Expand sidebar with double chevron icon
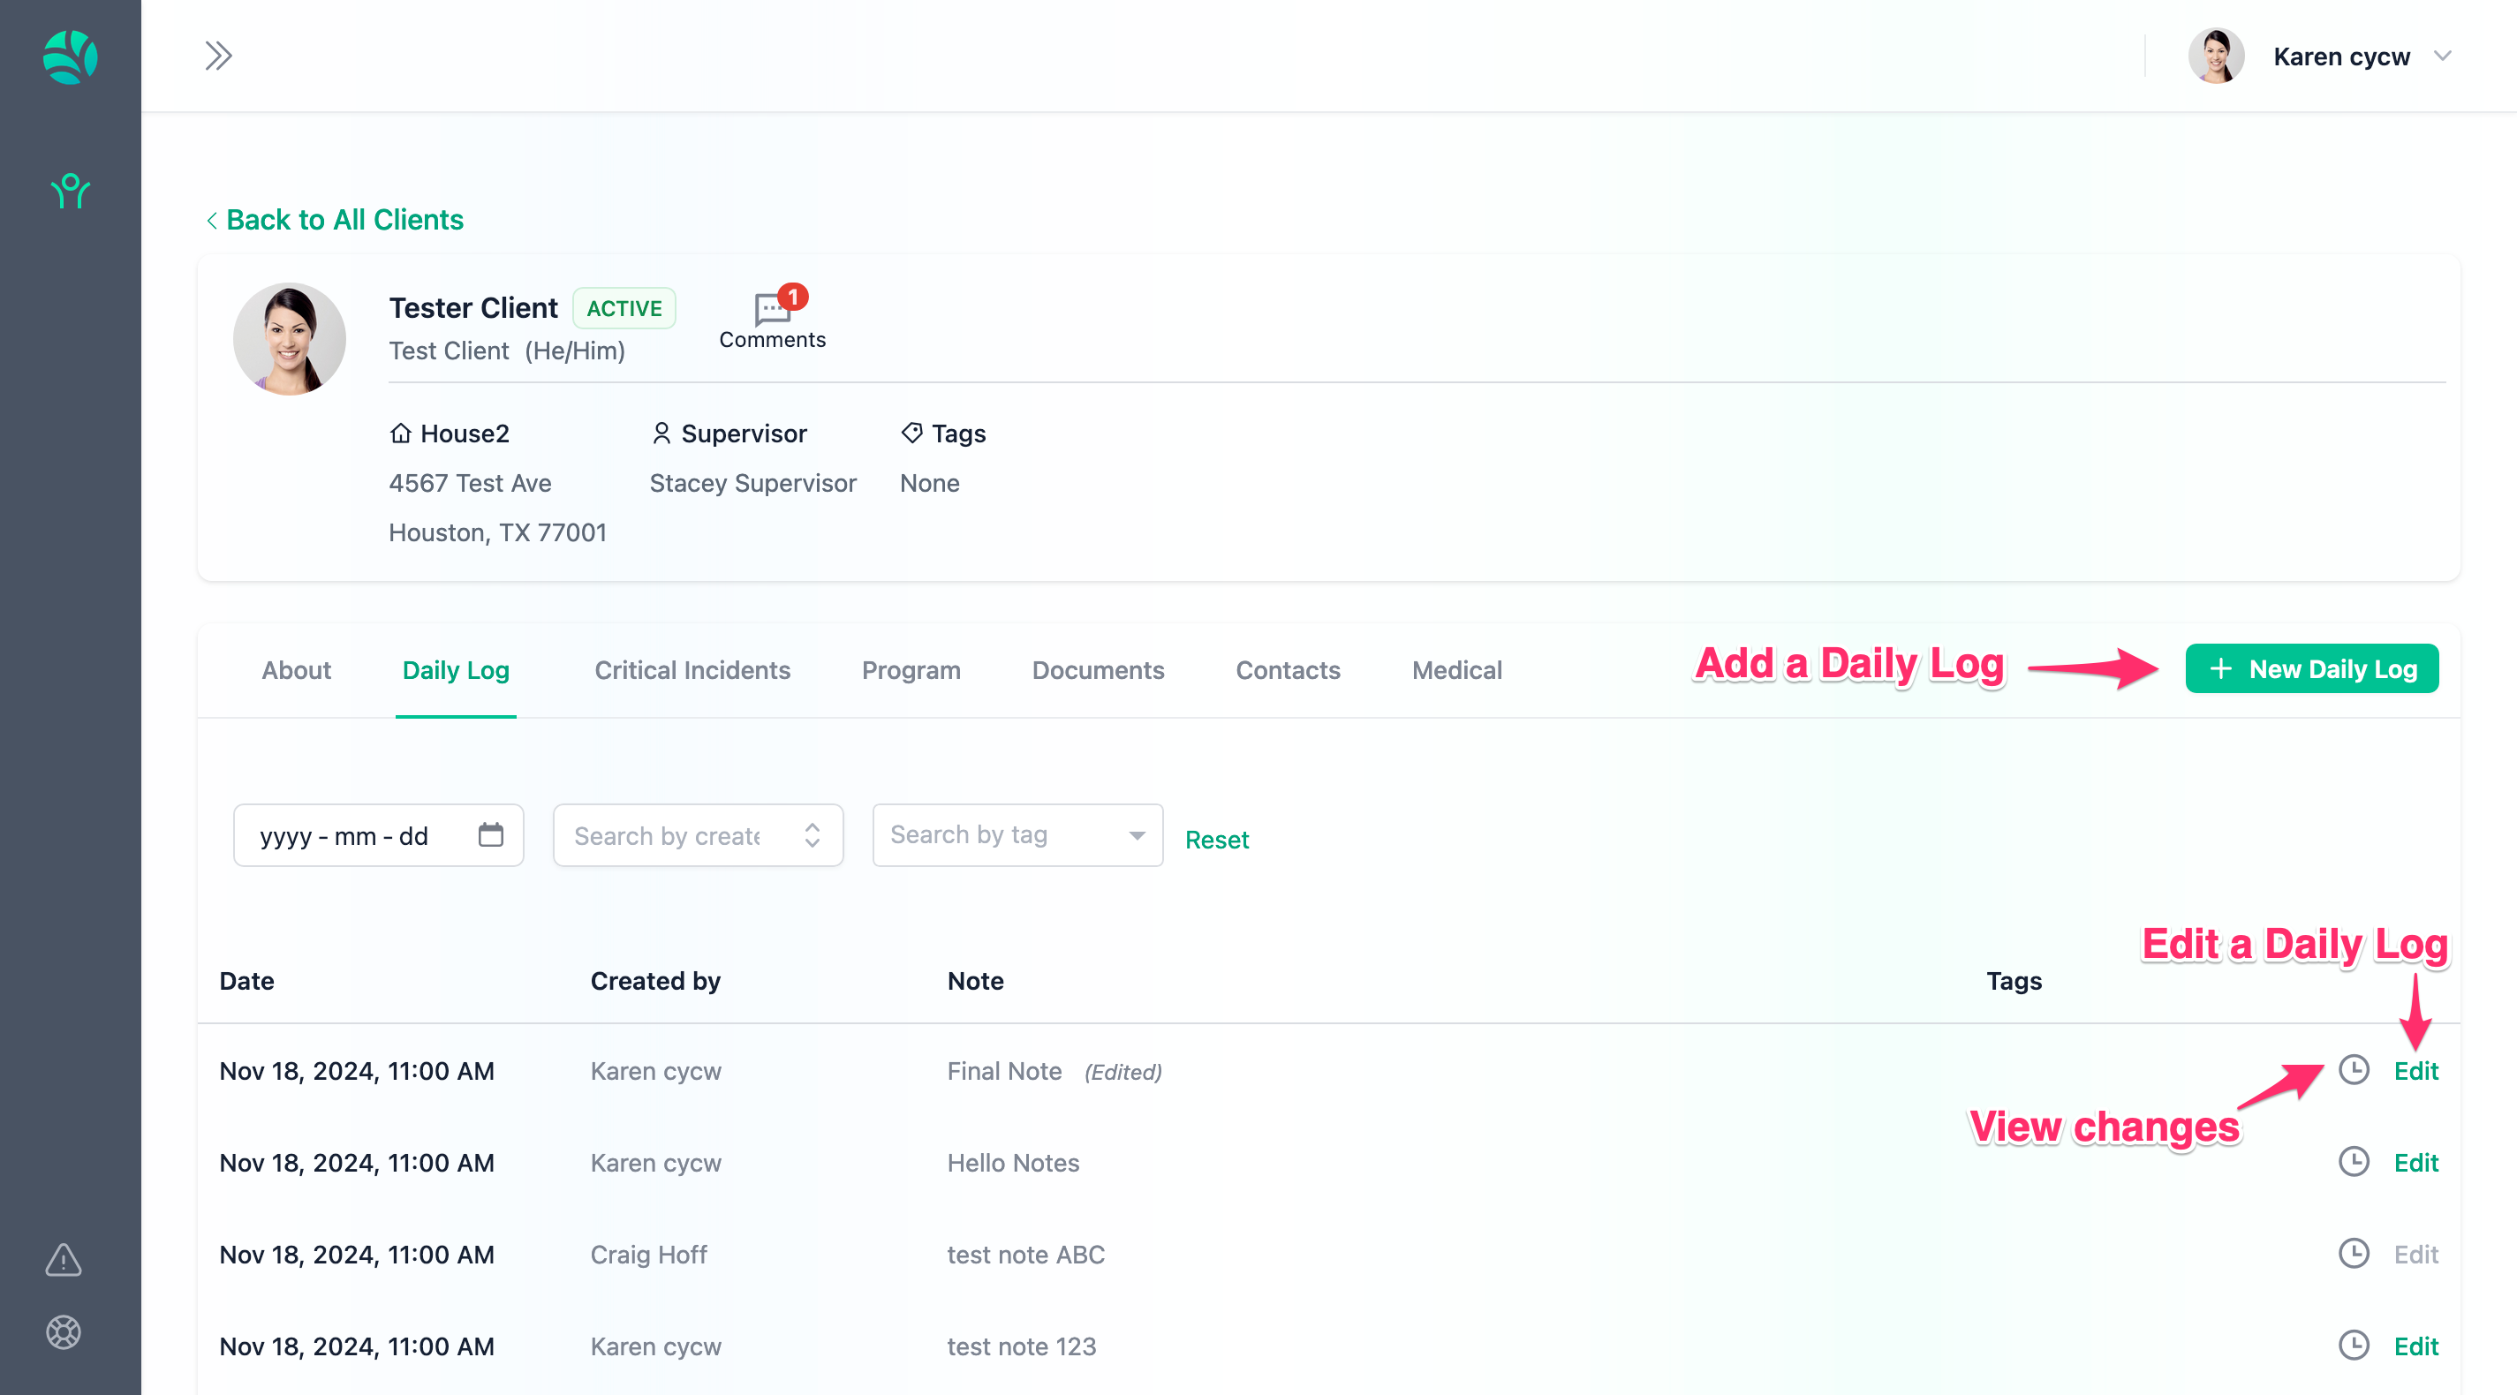The image size is (2517, 1395). tap(218, 56)
